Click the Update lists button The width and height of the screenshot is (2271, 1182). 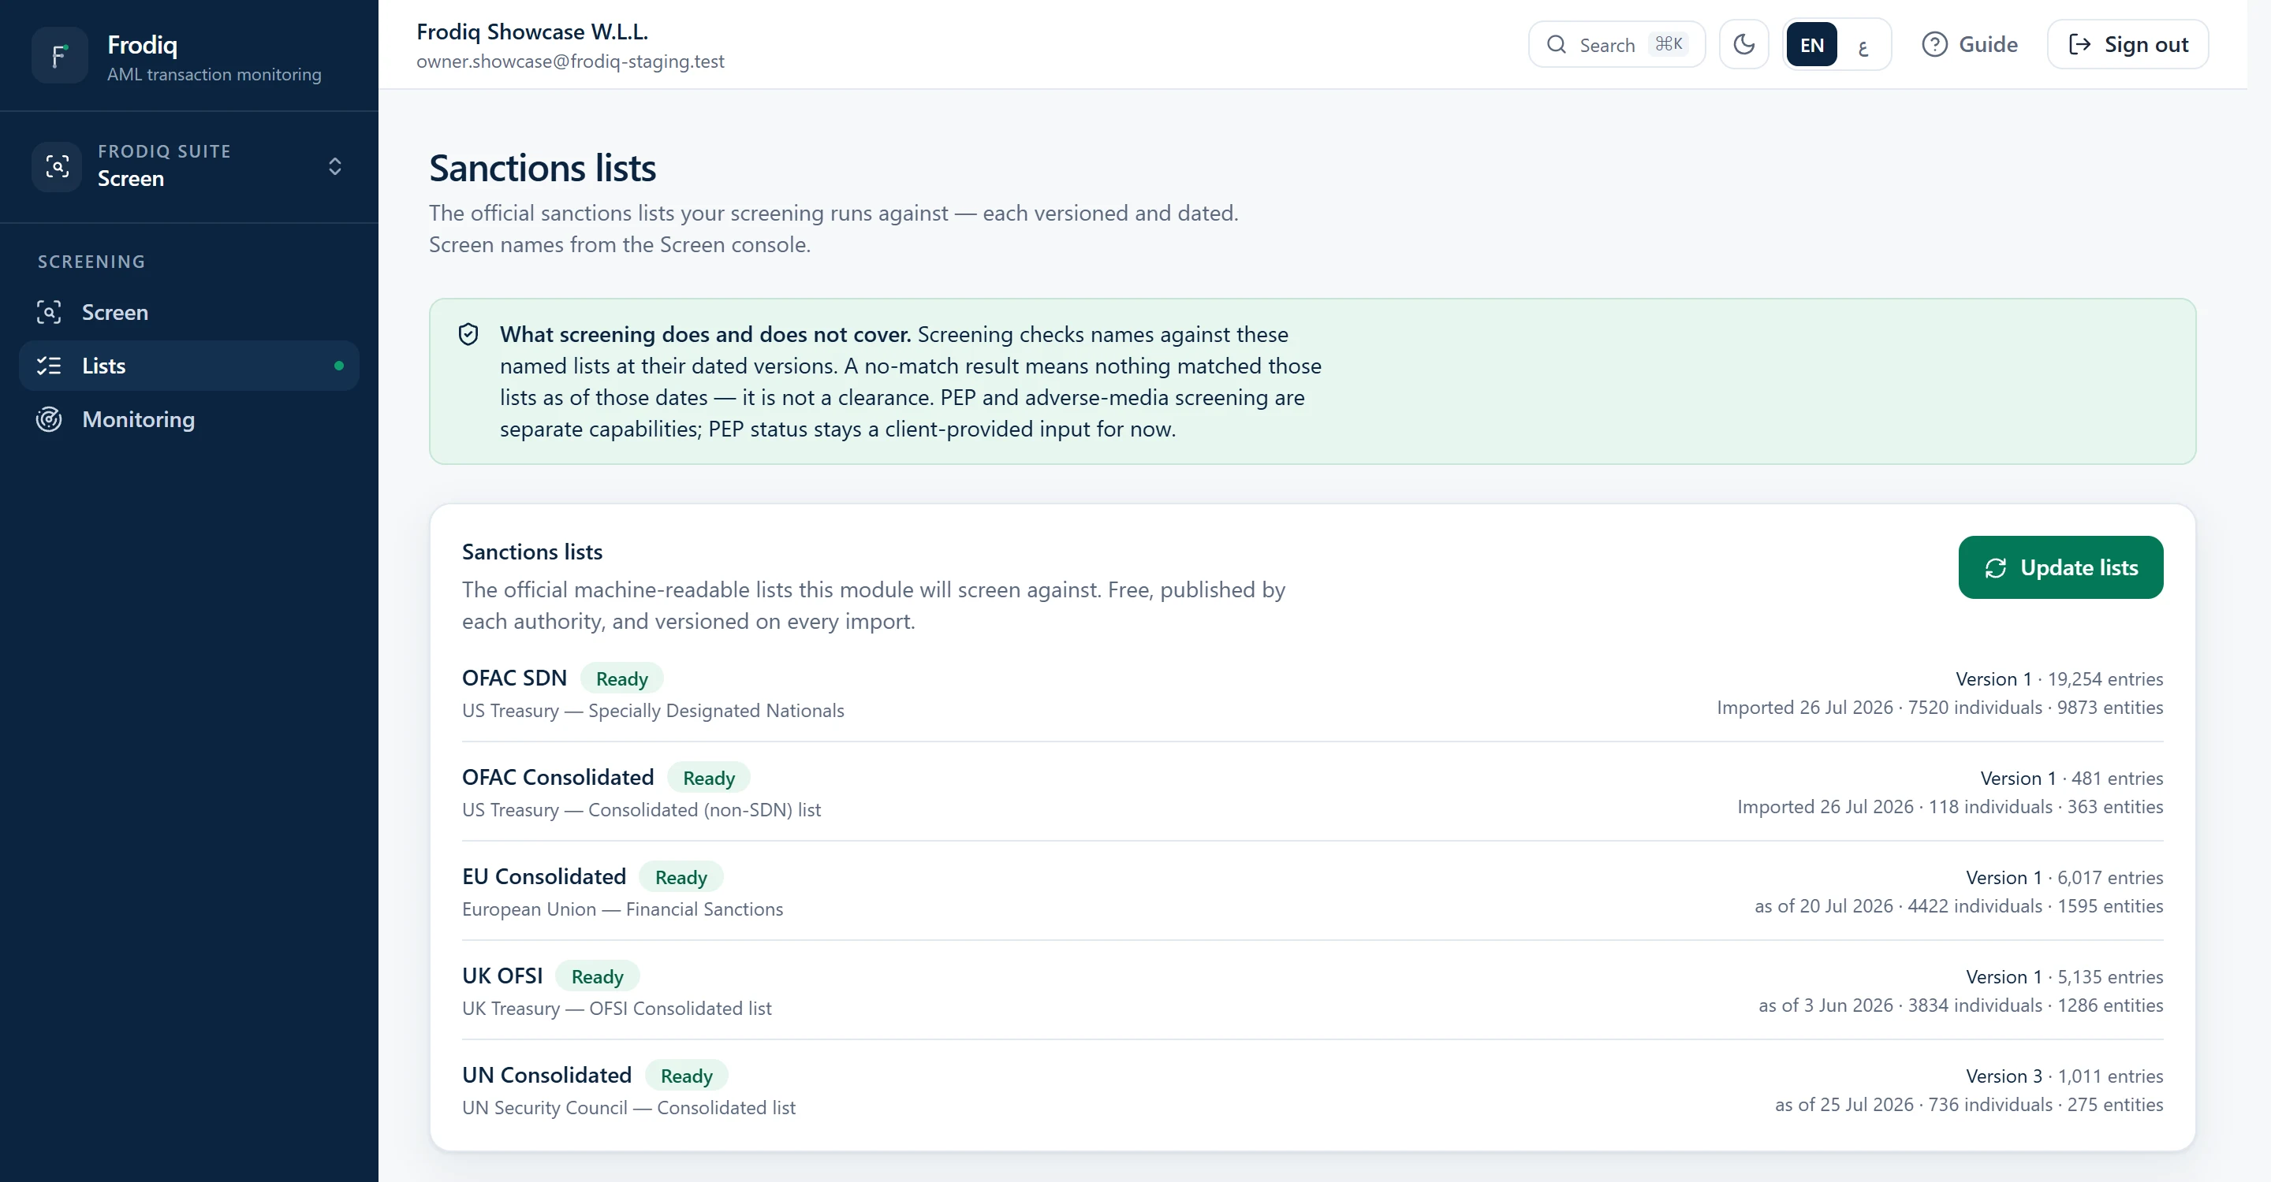[x=2060, y=567]
